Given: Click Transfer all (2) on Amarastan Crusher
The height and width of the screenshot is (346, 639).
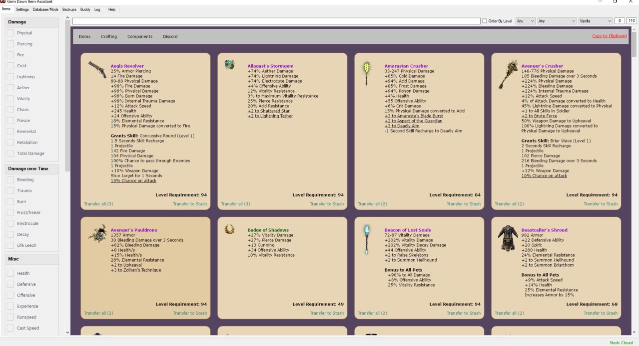Looking at the screenshot, I should (372, 204).
